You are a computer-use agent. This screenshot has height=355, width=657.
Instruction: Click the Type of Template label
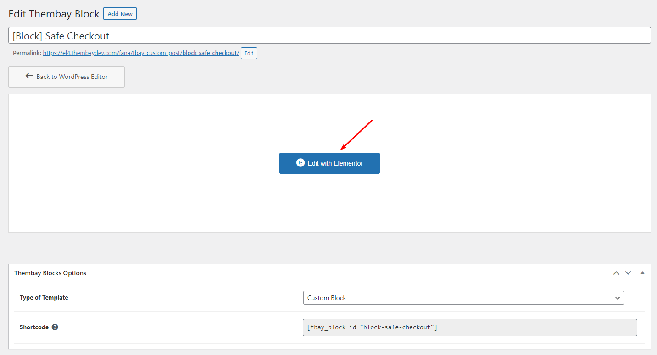[x=44, y=298]
